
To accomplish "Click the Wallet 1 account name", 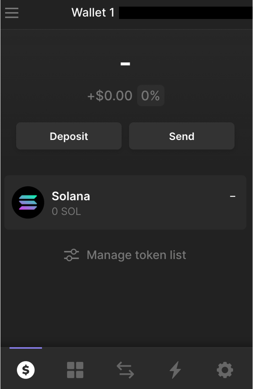I will tap(93, 13).
